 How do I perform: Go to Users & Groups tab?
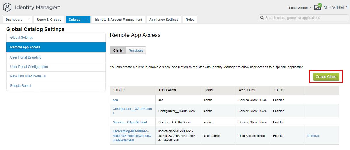tap(49, 20)
